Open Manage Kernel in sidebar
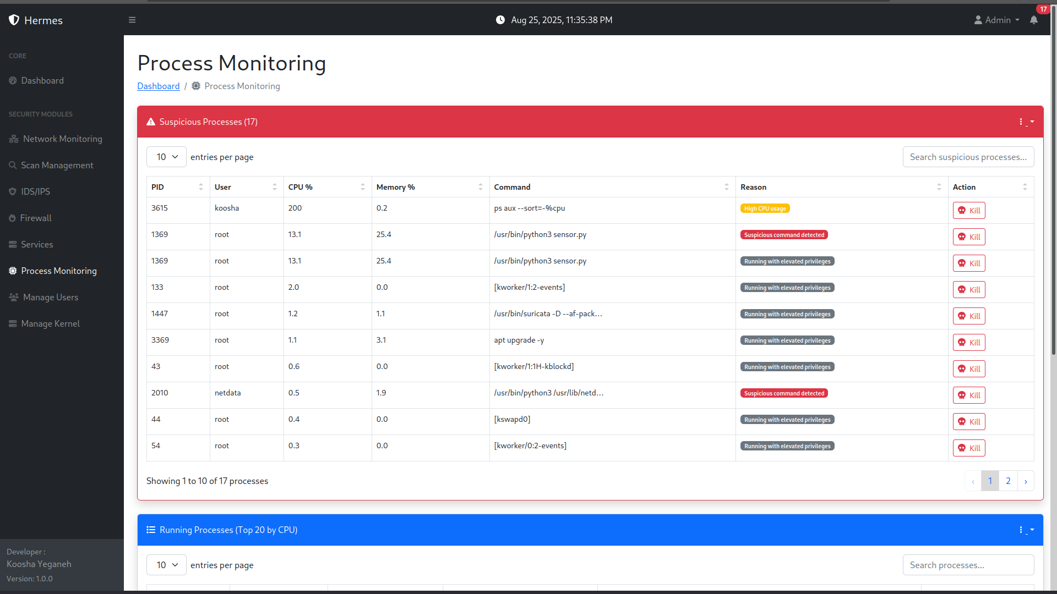 50,323
